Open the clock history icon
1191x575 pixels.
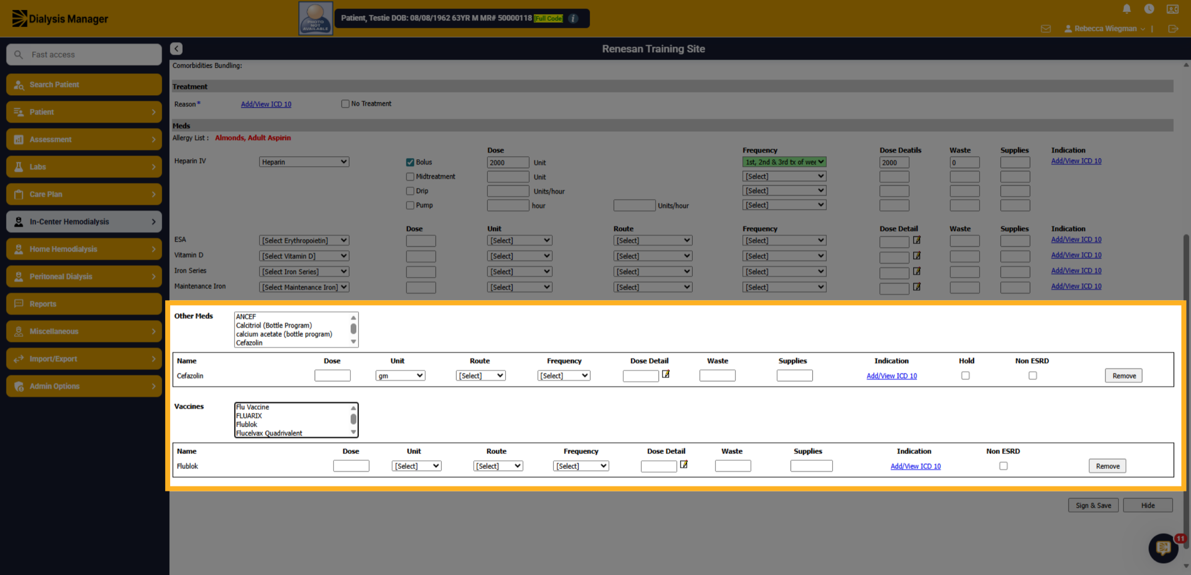click(x=1149, y=9)
